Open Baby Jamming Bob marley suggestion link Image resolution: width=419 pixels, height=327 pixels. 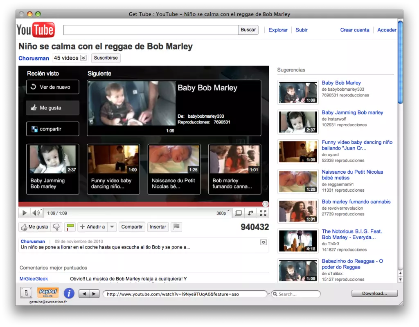click(352, 112)
